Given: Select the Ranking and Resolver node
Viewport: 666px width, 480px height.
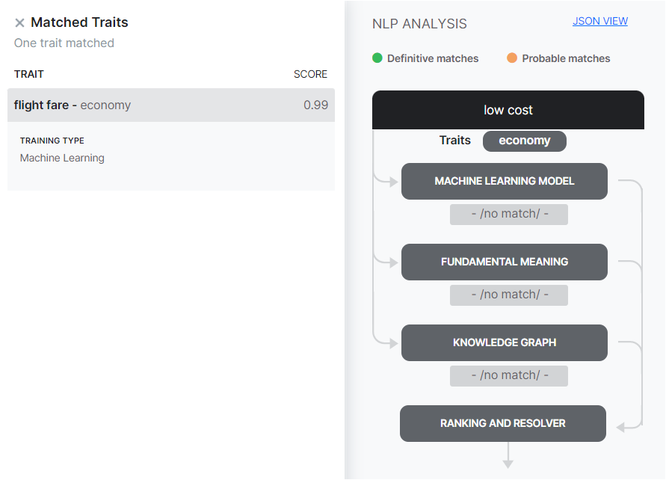Looking at the screenshot, I should click(502, 423).
